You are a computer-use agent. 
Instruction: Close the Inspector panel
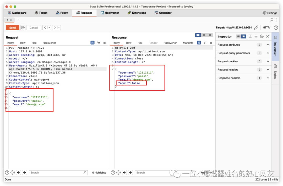pyautogui.click(x=268, y=36)
